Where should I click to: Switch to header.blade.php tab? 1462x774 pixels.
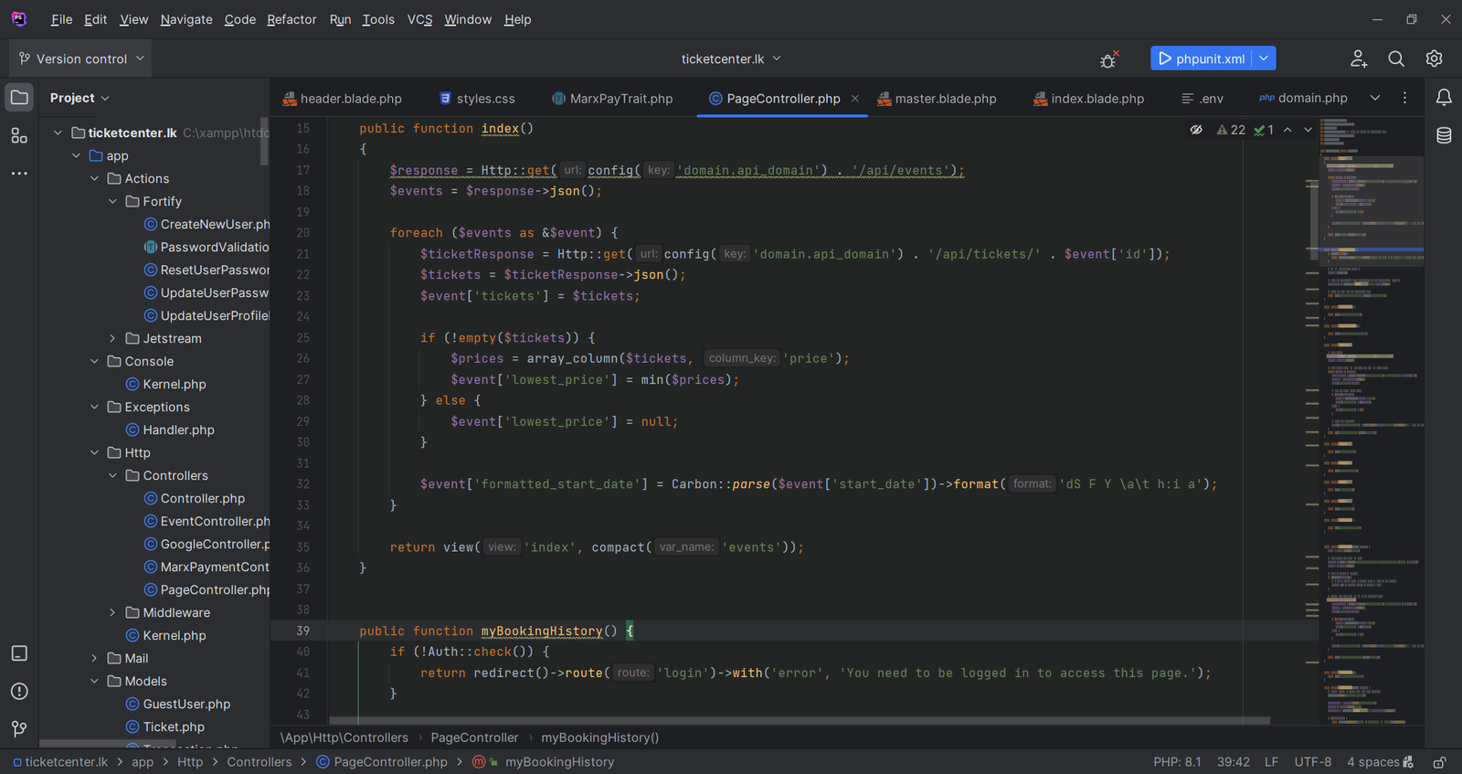pyautogui.click(x=342, y=99)
